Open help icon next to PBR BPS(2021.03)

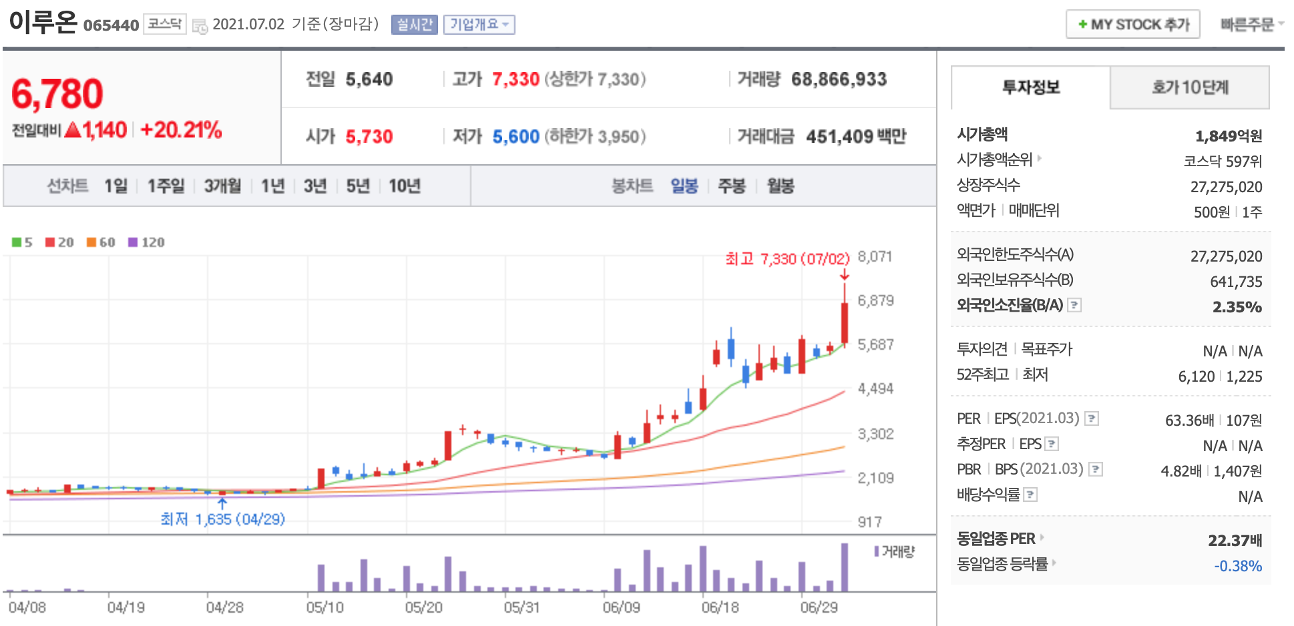1095,469
